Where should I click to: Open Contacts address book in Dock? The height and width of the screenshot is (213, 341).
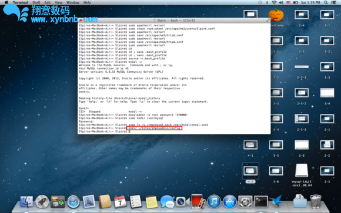point(105,201)
